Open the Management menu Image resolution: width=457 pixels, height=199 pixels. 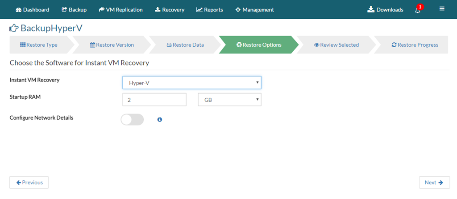point(254,10)
